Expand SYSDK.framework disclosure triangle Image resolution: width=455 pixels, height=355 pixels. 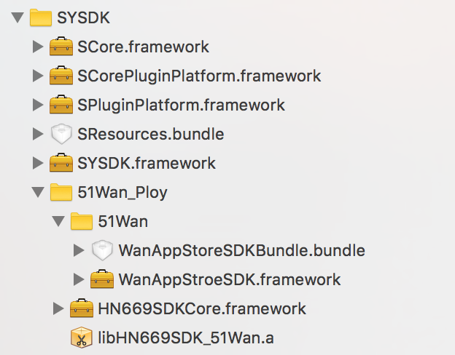pyautogui.click(x=38, y=163)
